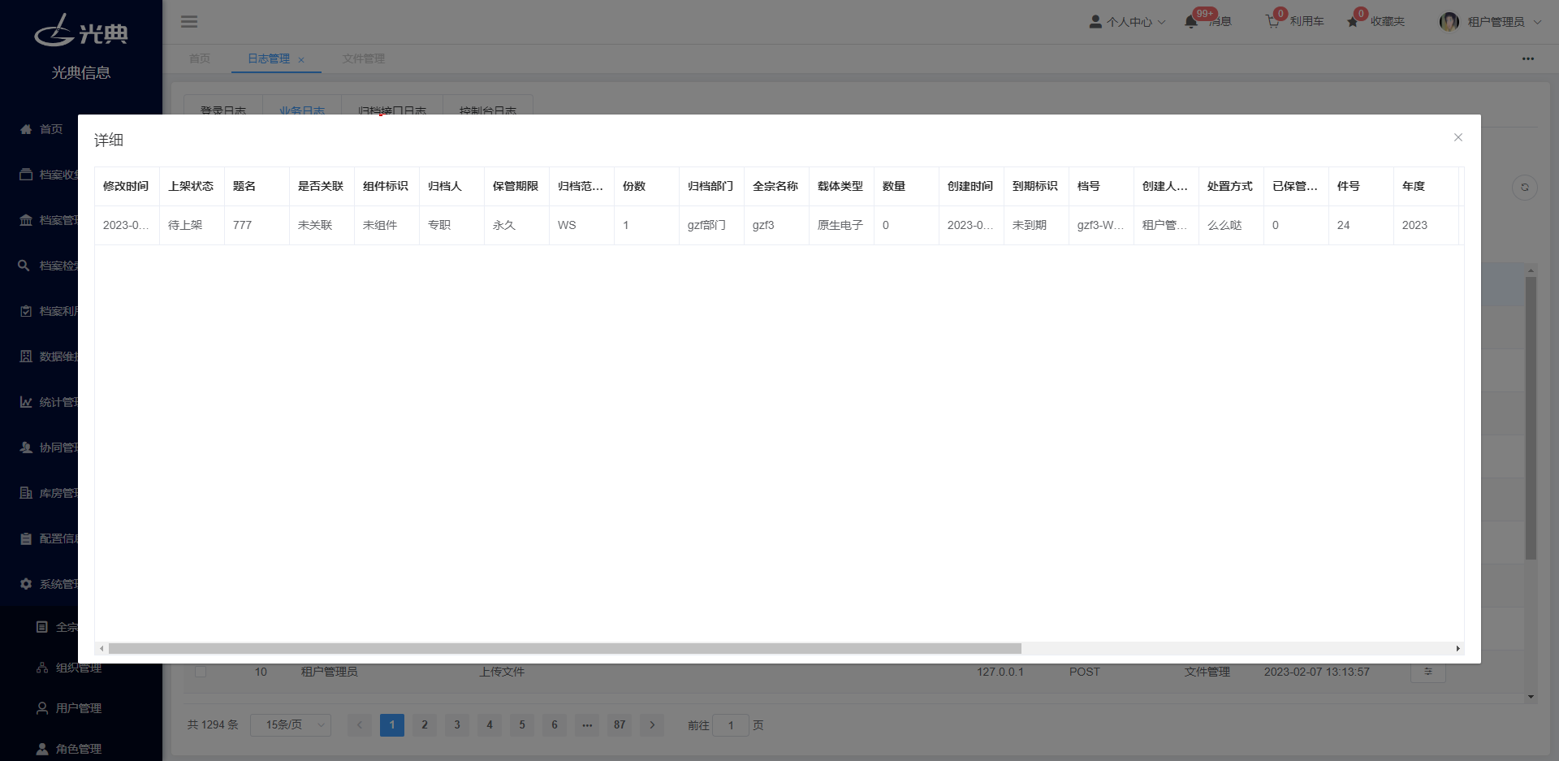Click the background page vertical scrollbar
The width and height of the screenshot is (1559, 761).
click(1531, 418)
